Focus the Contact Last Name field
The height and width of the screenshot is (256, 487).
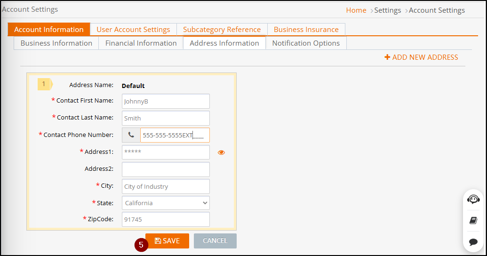click(x=166, y=118)
